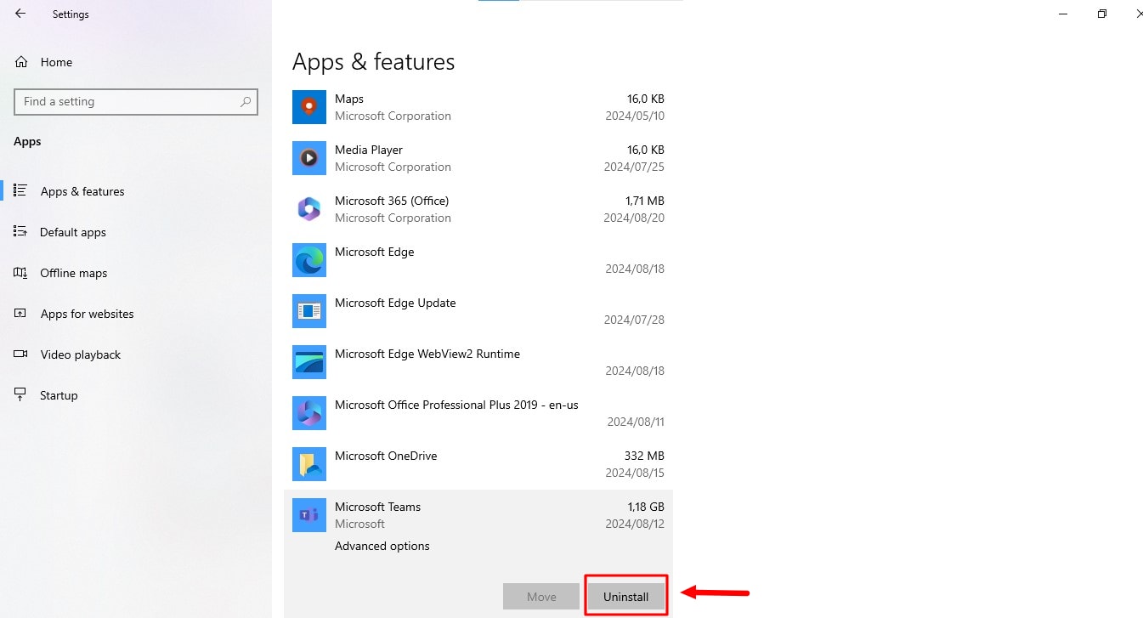Click the Media Player app icon
The height and width of the screenshot is (618, 1143).
[309, 158]
